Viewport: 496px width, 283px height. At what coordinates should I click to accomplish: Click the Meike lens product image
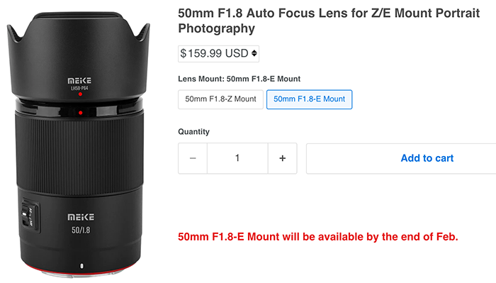[x=79, y=144]
